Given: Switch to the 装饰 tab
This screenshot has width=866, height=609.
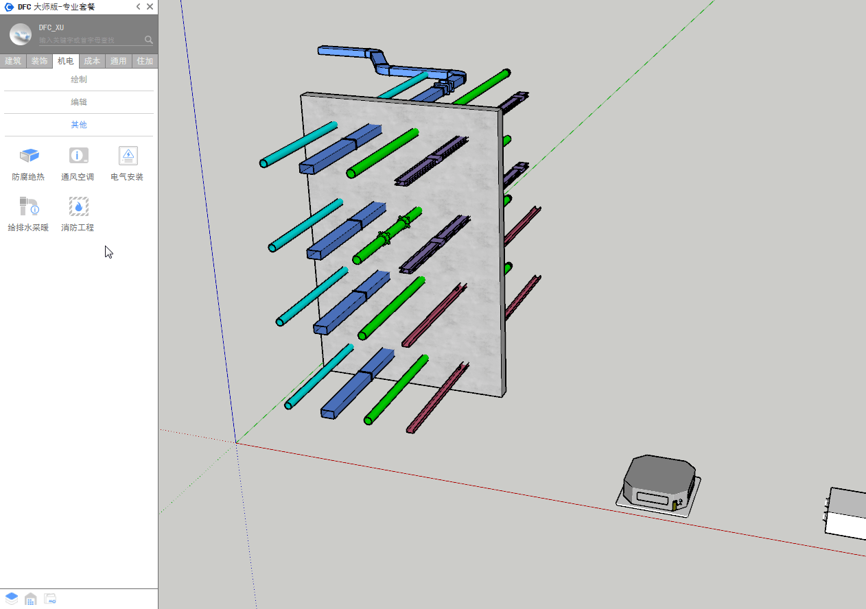Looking at the screenshot, I should tap(39, 61).
